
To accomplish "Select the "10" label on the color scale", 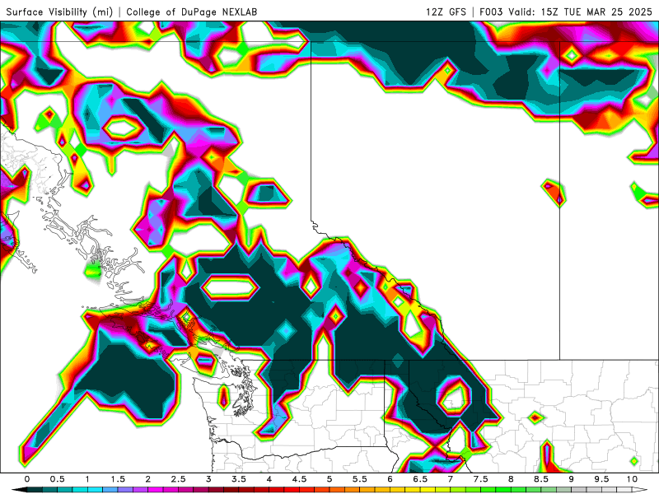I will tap(632, 479).
